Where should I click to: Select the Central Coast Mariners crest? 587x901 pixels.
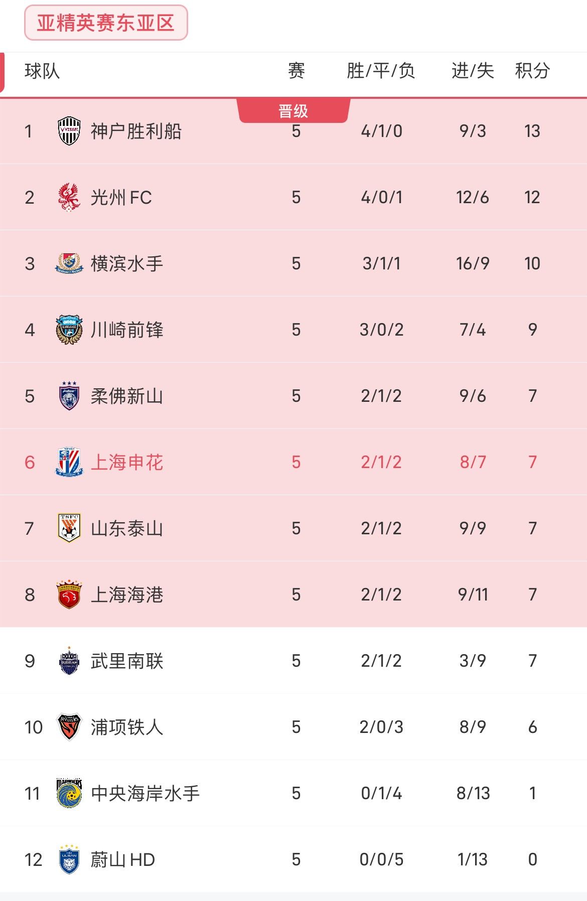[x=69, y=793]
